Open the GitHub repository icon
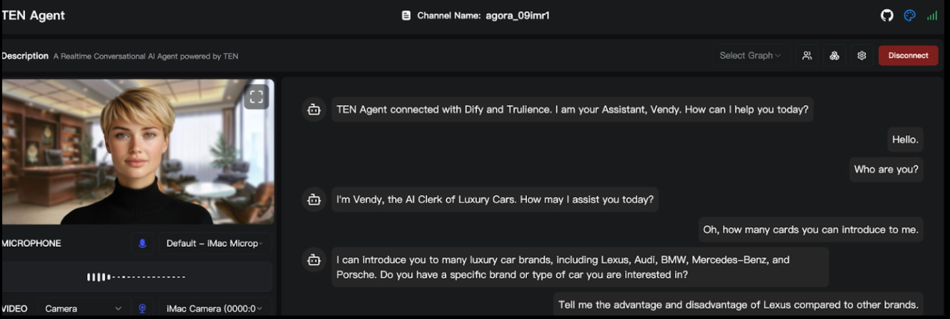950x319 pixels. click(887, 16)
